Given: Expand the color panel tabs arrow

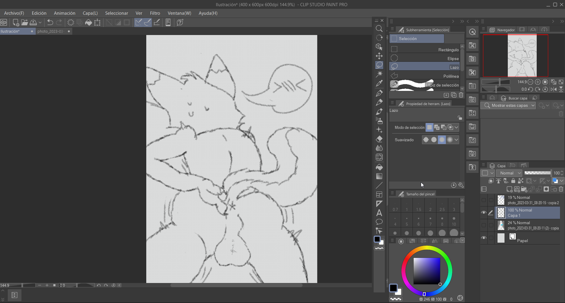Looking at the screenshot, I should (462, 240).
